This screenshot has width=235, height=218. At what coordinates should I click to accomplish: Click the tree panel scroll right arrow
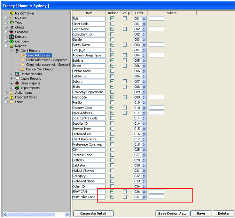click(x=67, y=215)
